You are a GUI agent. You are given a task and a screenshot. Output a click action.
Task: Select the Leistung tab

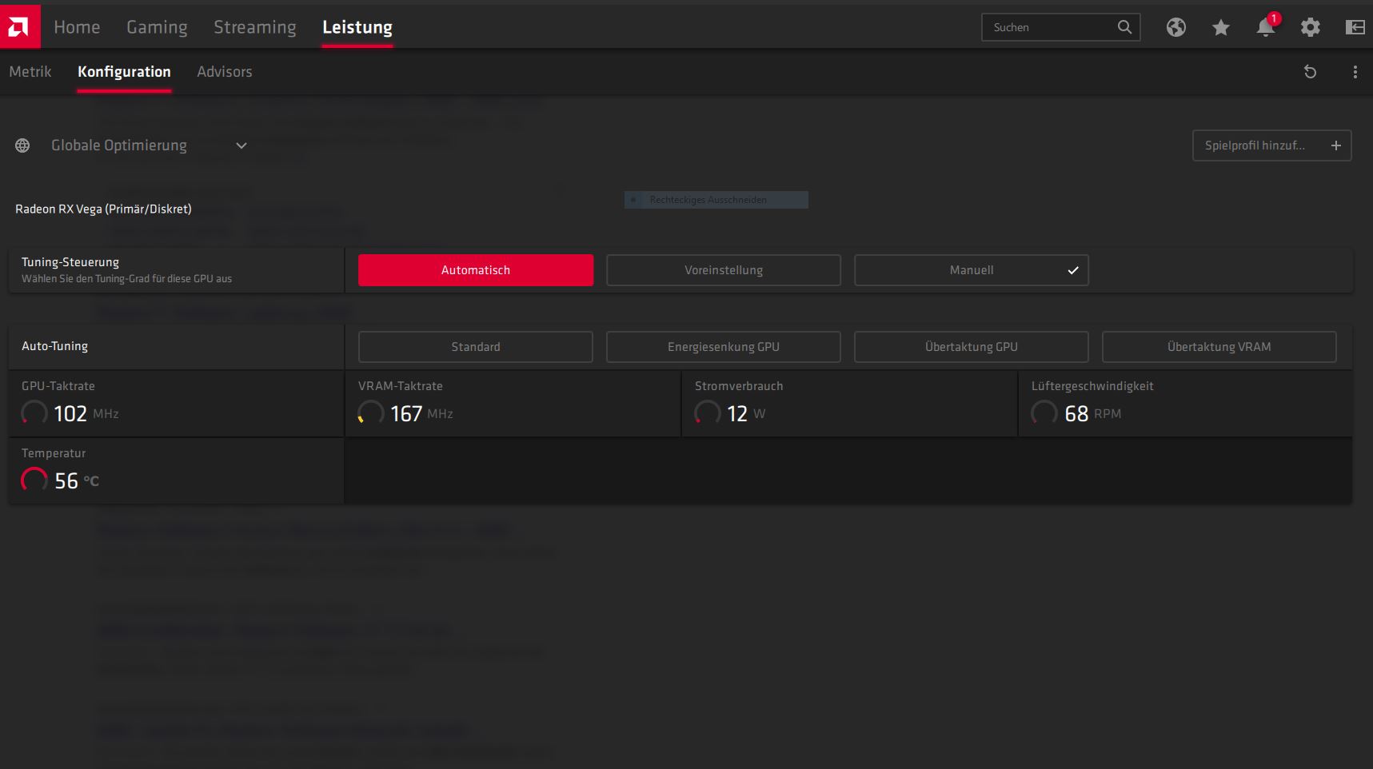tap(357, 27)
